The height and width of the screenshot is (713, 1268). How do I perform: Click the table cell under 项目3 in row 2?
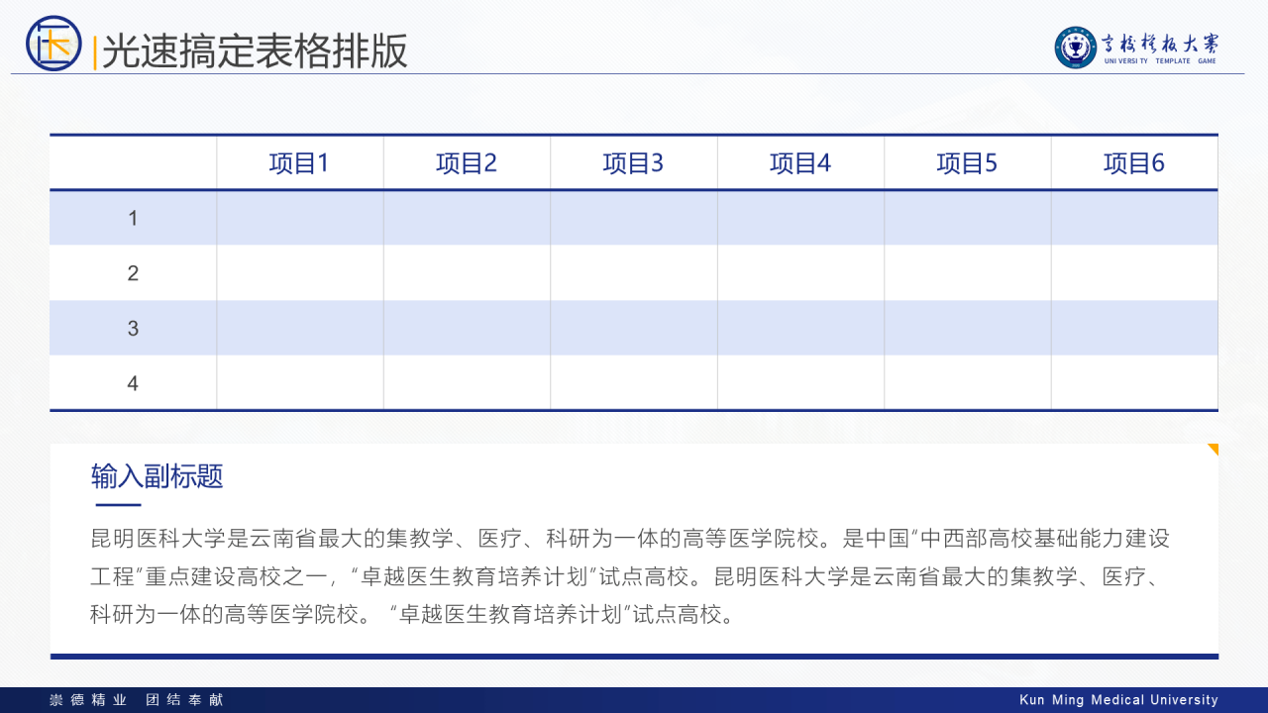(x=634, y=273)
